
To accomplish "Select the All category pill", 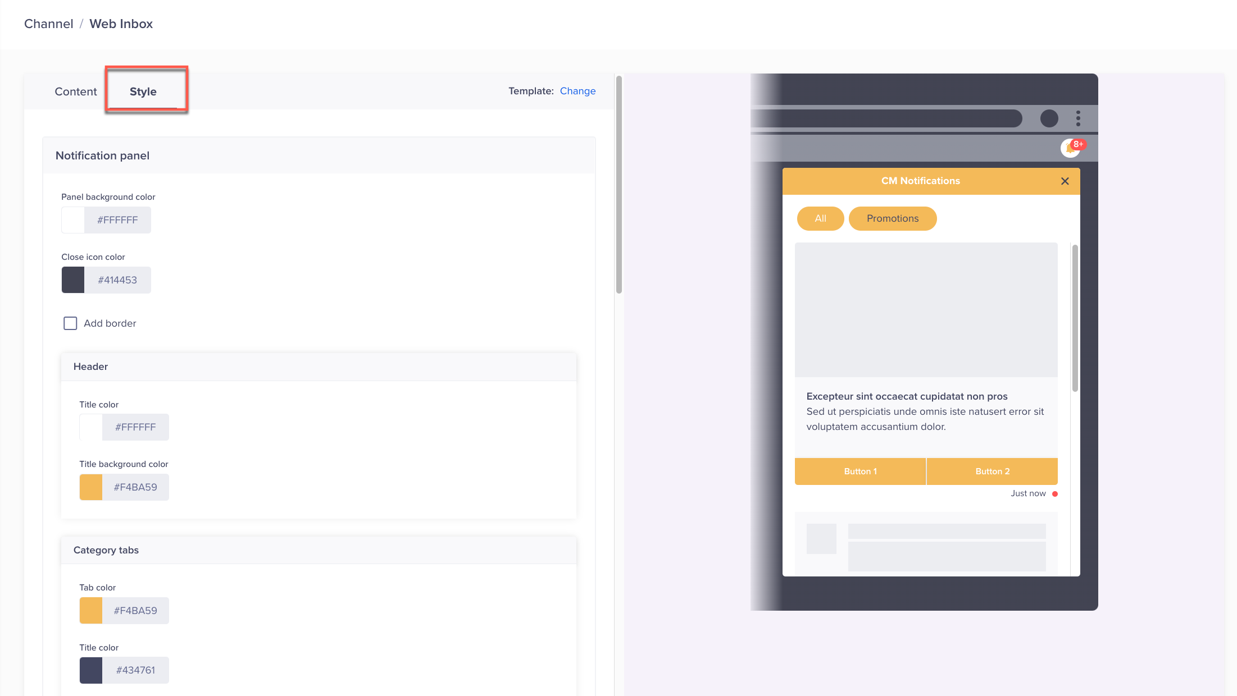I will (x=820, y=218).
